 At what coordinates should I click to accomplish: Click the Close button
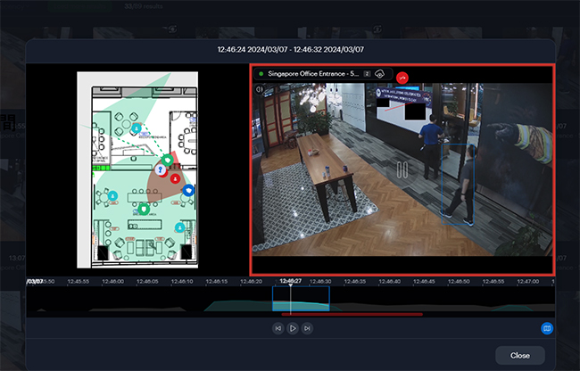519,355
